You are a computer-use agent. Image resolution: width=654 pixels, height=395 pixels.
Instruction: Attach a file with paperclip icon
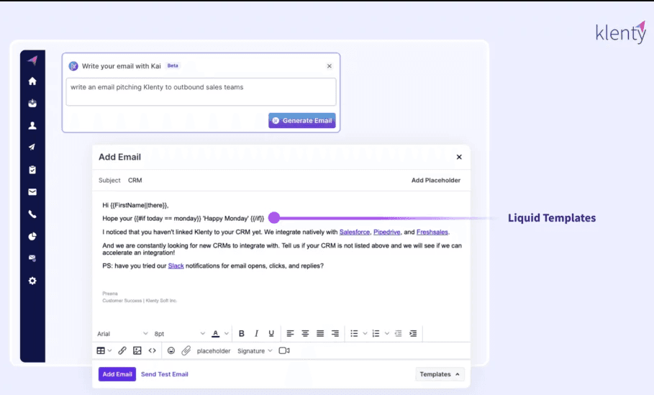point(186,350)
